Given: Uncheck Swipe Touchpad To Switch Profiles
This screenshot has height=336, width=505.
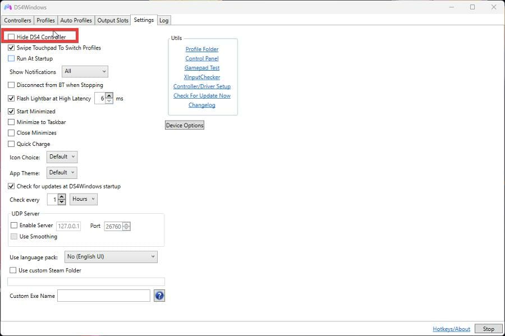Looking at the screenshot, I should (x=11, y=48).
